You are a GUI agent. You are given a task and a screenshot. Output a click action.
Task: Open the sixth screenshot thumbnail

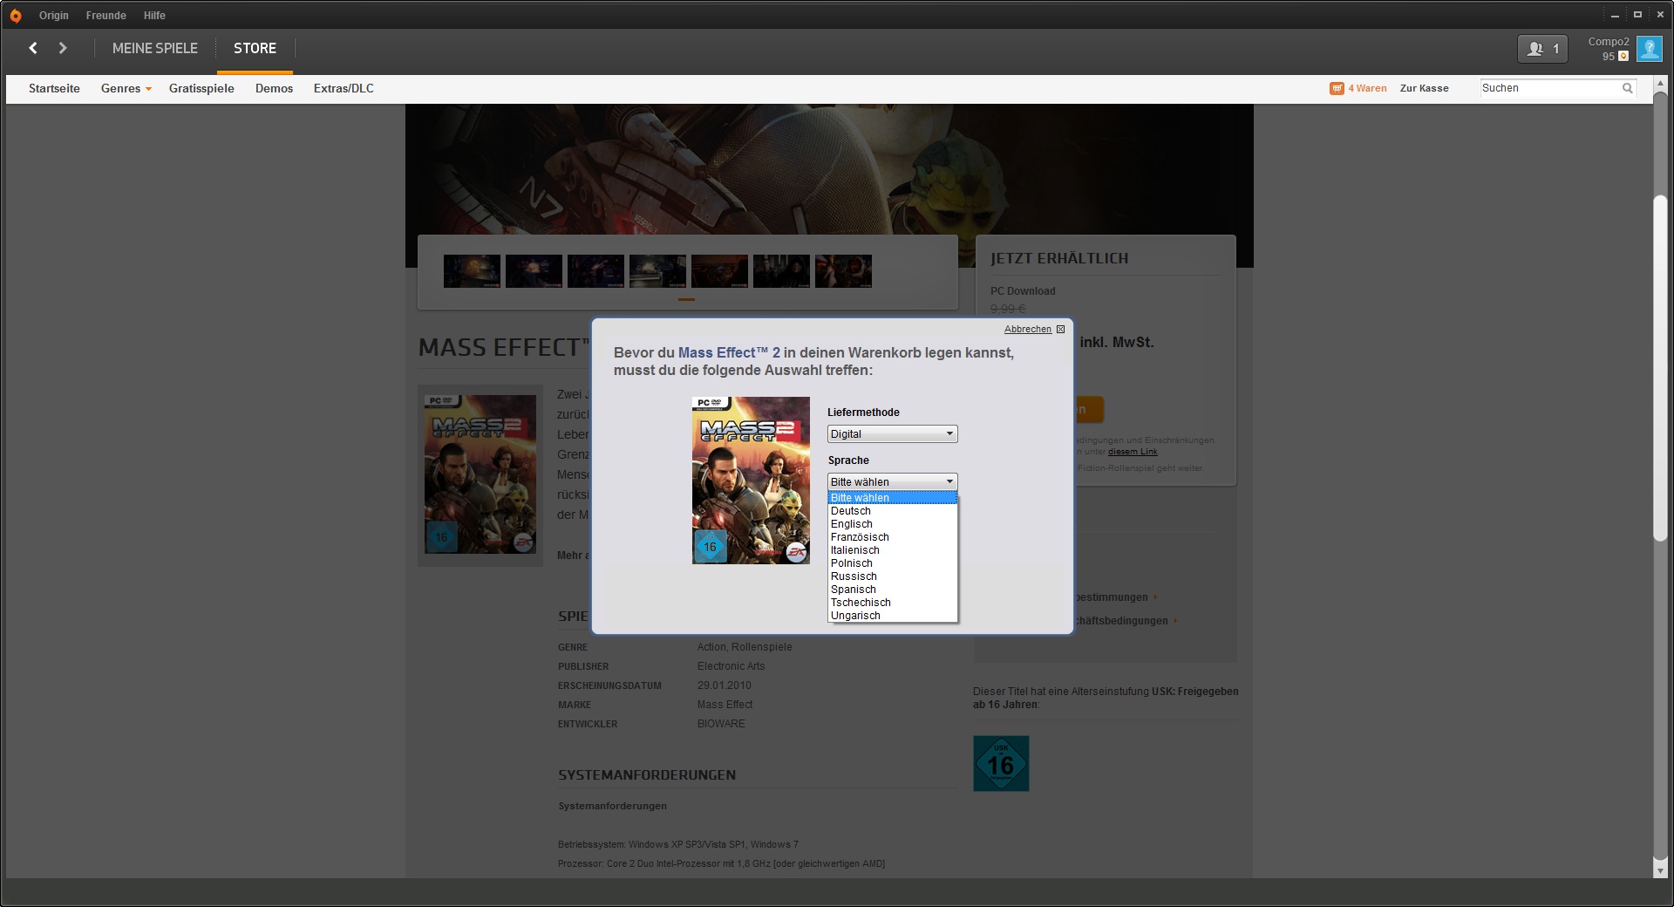[x=781, y=271]
